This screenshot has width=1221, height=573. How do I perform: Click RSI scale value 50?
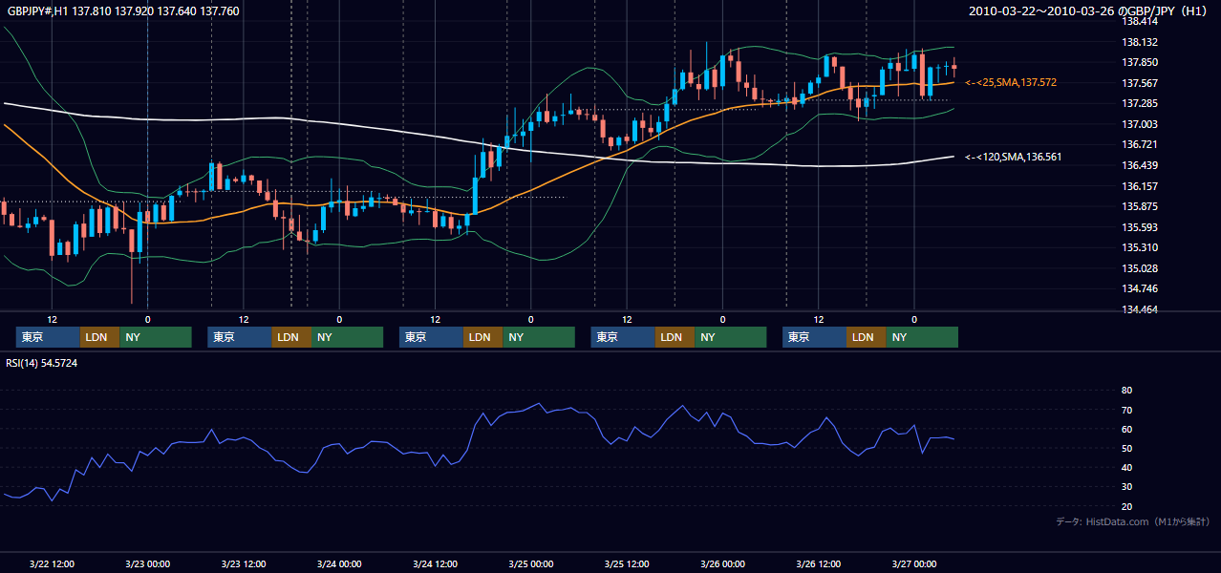[x=1126, y=448]
